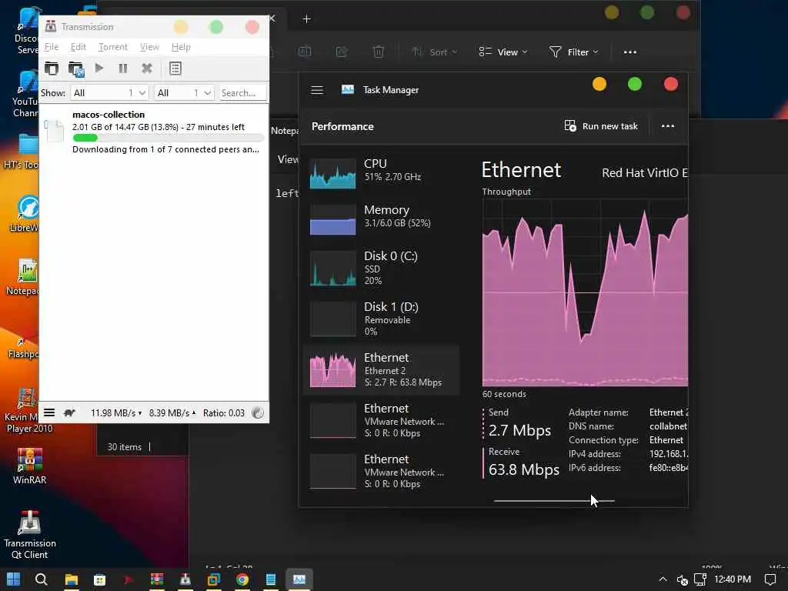
Task: Click the Delete trash icon in File Explorer
Action: tap(379, 52)
